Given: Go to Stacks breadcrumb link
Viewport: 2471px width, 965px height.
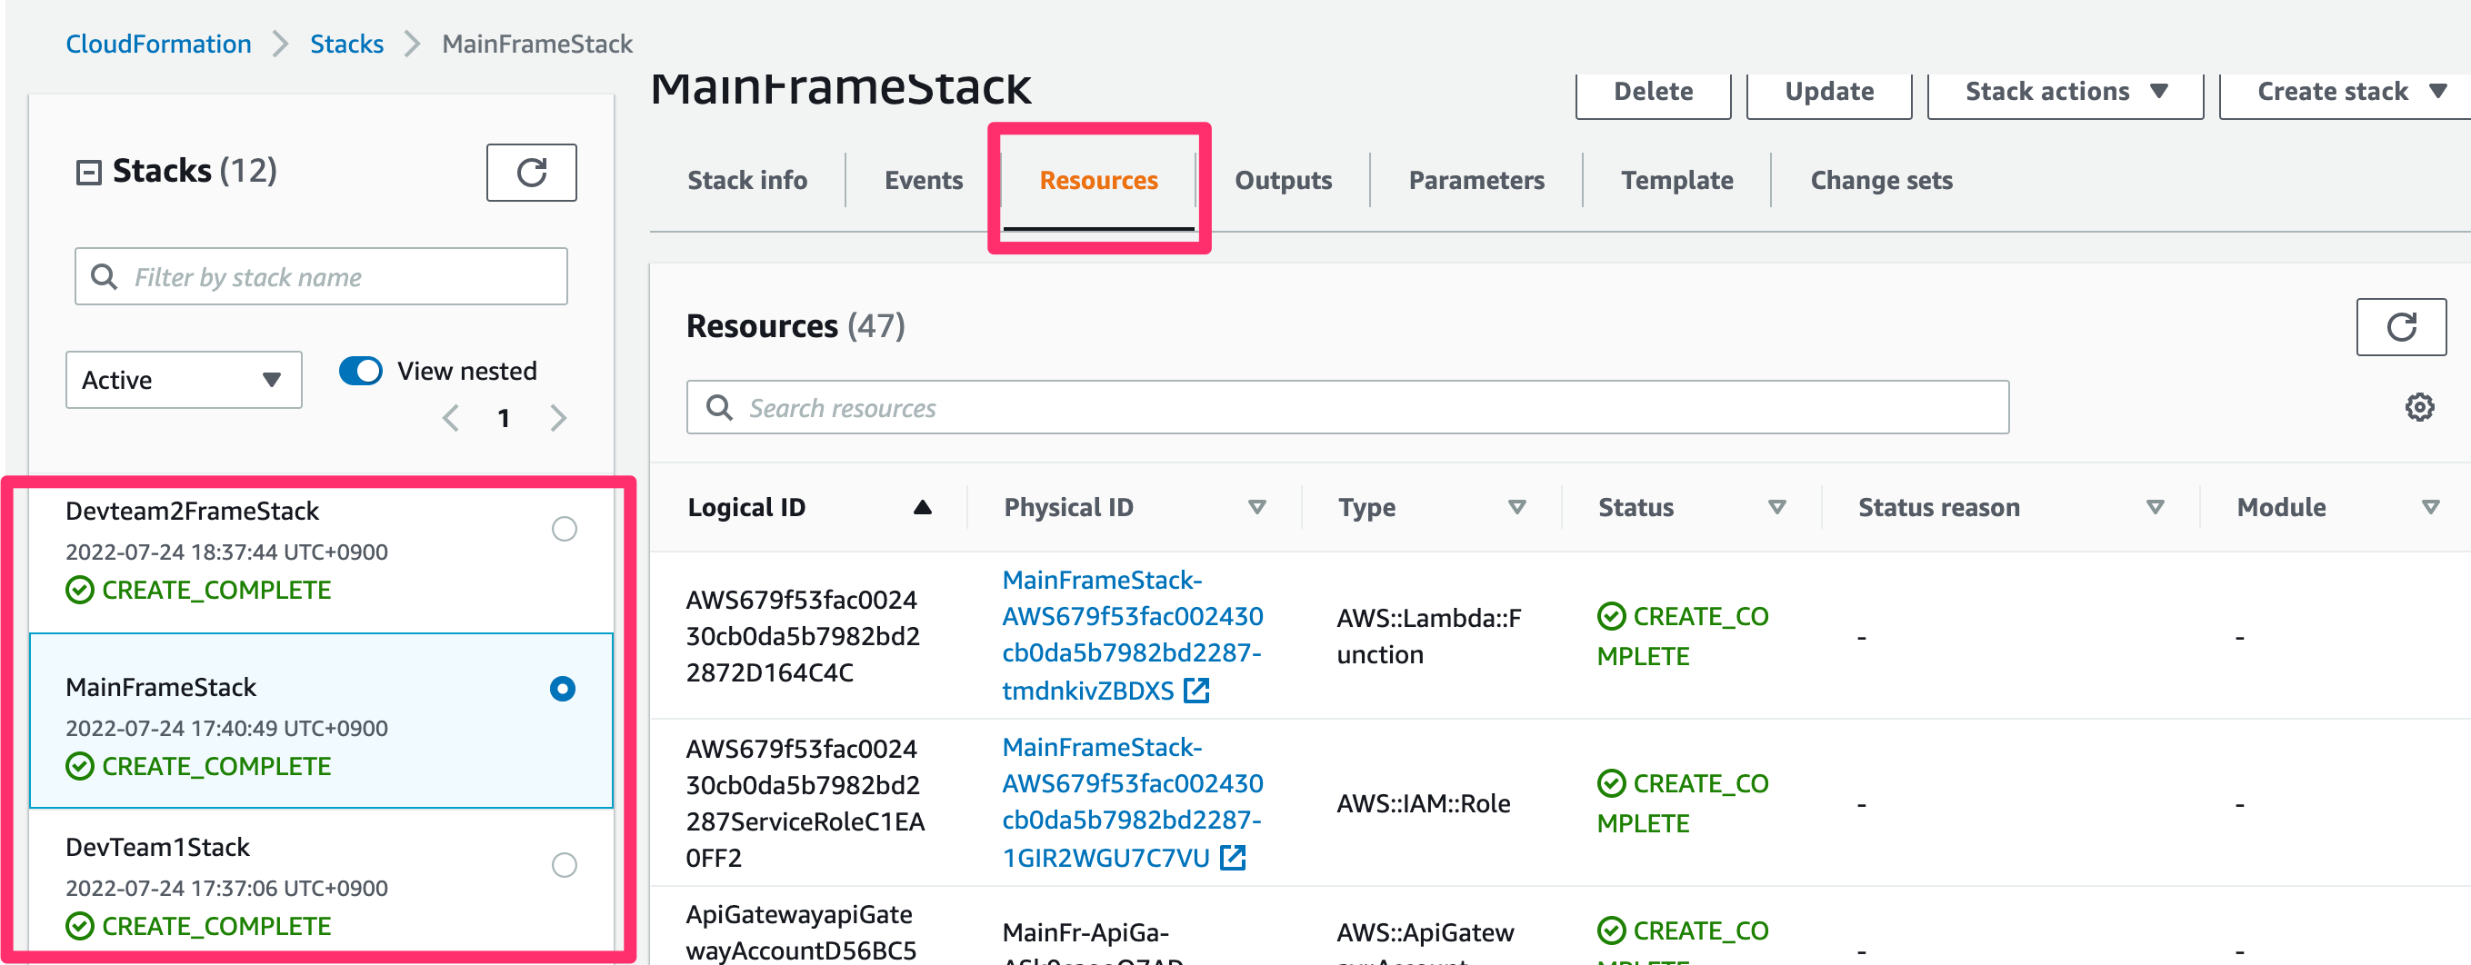Looking at the screenshot, I should coord(346,43).
